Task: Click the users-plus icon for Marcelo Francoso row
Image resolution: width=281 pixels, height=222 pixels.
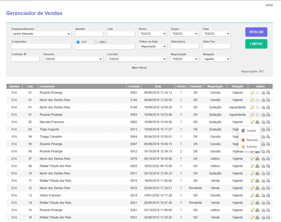Action: 257,122
